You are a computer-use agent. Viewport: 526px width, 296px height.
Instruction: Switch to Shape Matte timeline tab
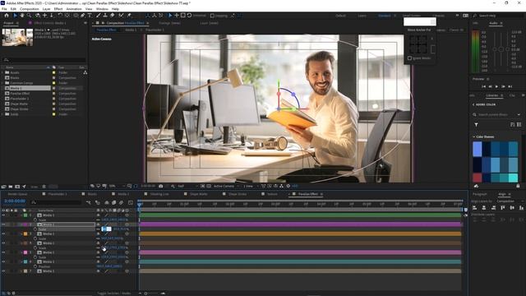(x=199, y=194)
